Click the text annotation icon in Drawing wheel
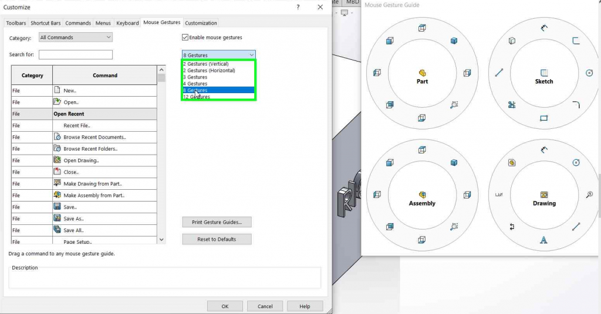The width and height of the screenshot is (601, 314). [x=544, y=240]
